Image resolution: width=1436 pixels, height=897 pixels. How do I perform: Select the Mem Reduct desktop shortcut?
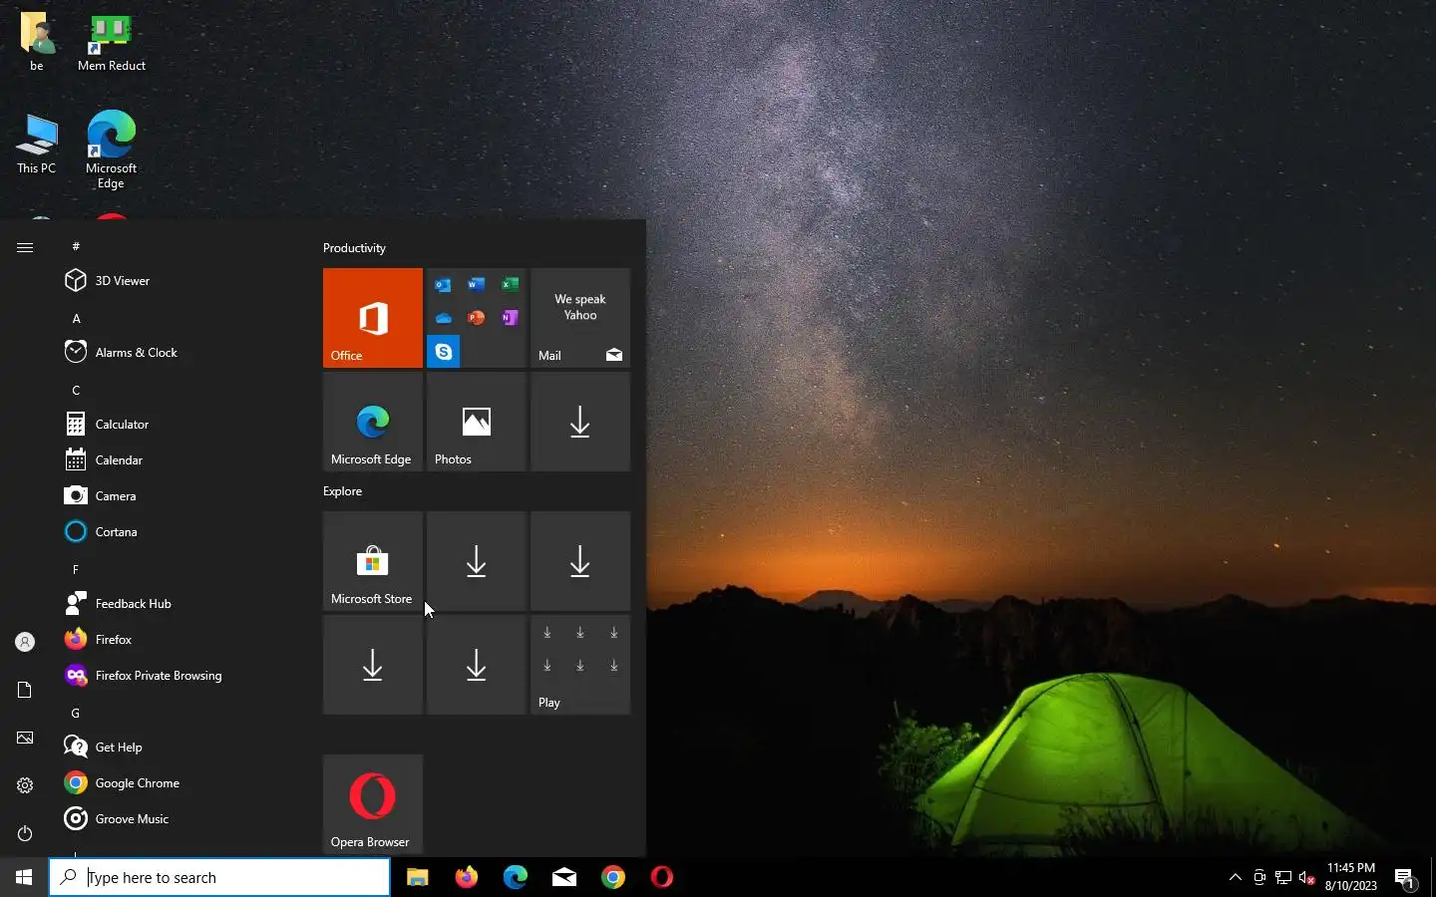tap(112, 43)
